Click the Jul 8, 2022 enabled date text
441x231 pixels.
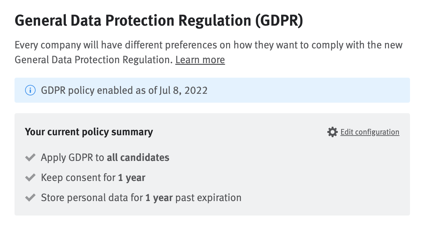(183, 90)
